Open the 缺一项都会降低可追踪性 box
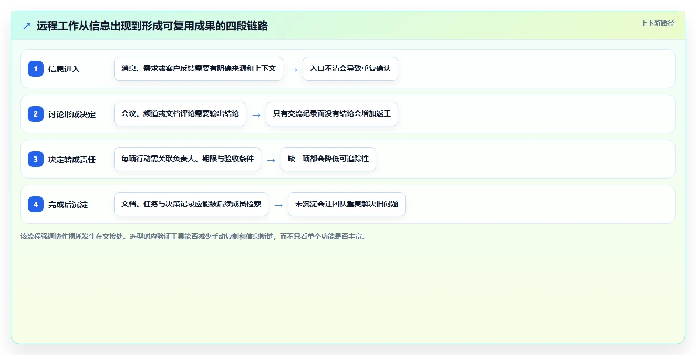696x355 pixels. 328,159
